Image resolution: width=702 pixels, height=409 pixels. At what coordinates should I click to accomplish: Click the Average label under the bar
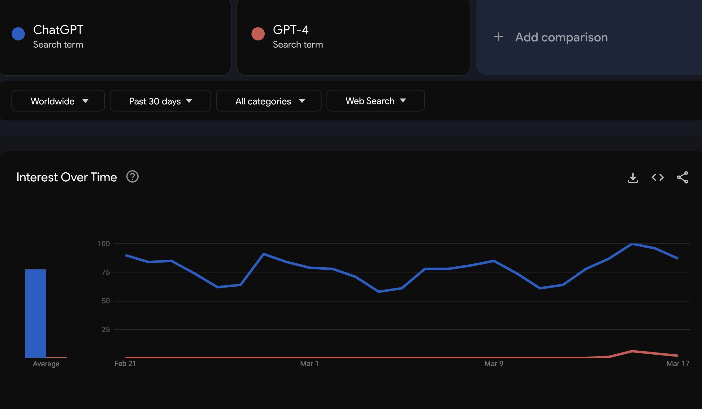tap(46, 364)
